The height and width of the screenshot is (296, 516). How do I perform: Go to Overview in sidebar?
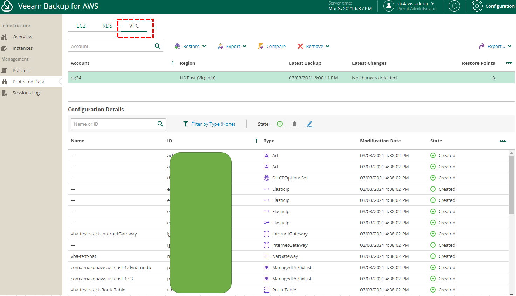[x=22, y=37]
